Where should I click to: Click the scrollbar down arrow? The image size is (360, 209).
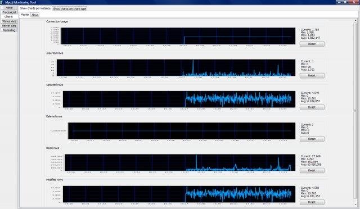point(355,205)
